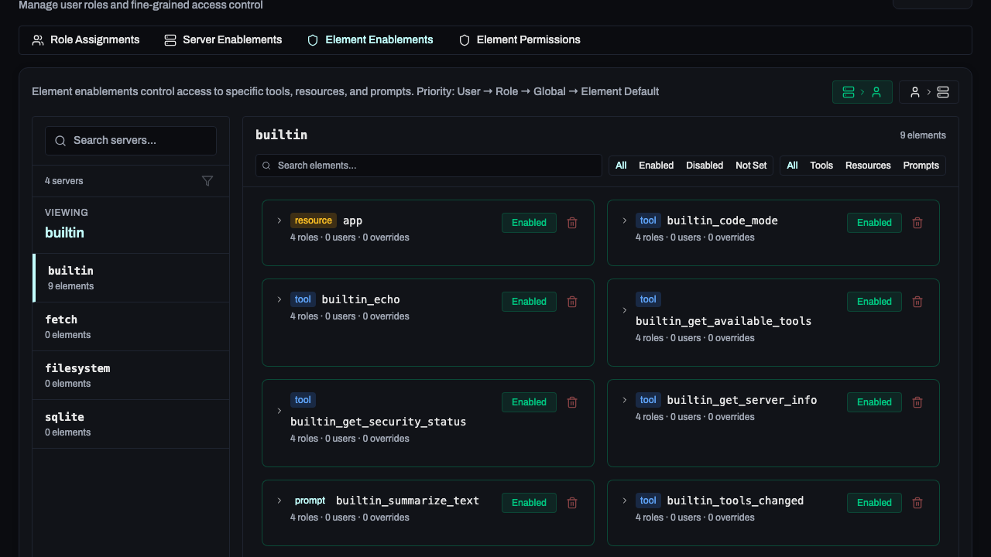
Task: Remove builtin_echo using its trash icon
Action: (x=572, y=302)
